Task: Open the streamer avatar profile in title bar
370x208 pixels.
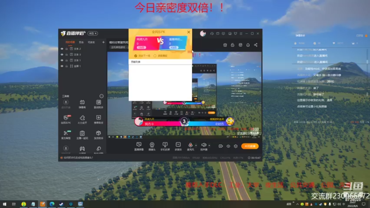Action: tap(203, 33)
